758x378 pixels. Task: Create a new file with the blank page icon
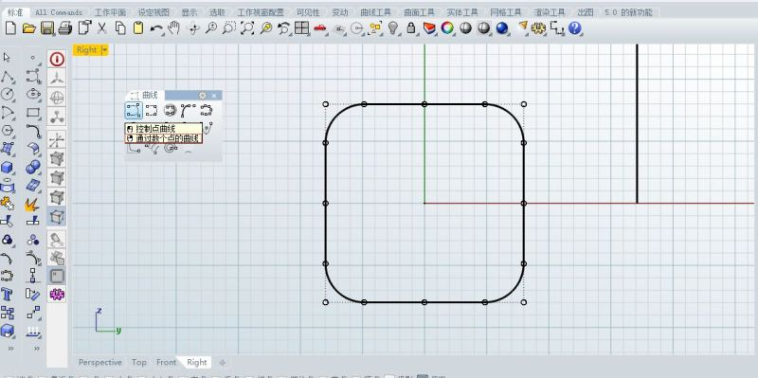[x=10, y=28]
